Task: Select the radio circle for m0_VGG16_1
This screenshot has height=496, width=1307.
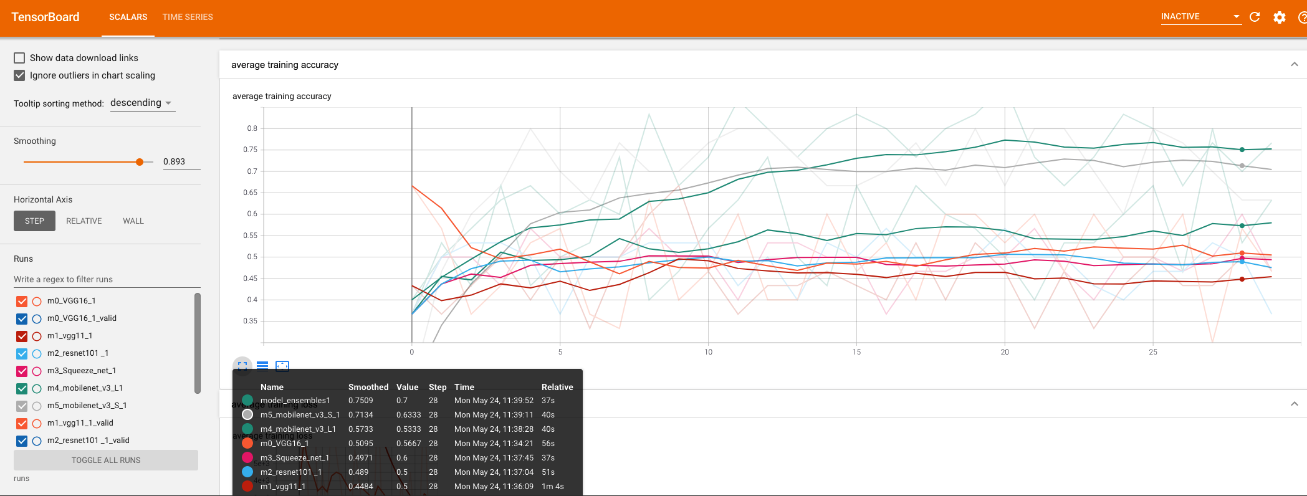Action: pos(37,302)
